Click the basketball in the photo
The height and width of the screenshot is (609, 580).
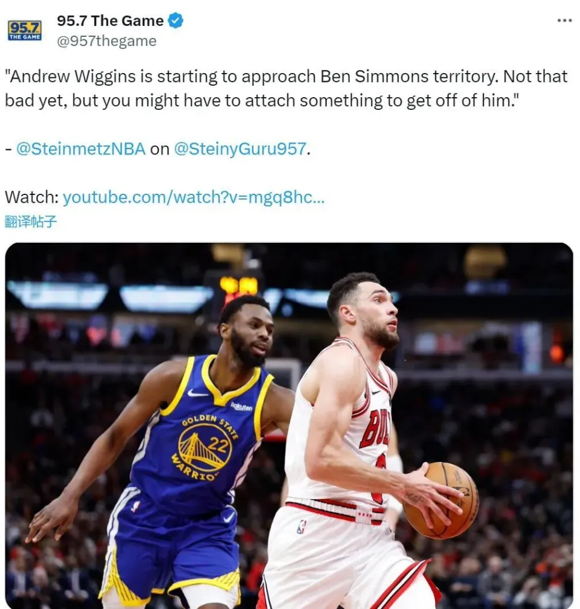point(441,500)
